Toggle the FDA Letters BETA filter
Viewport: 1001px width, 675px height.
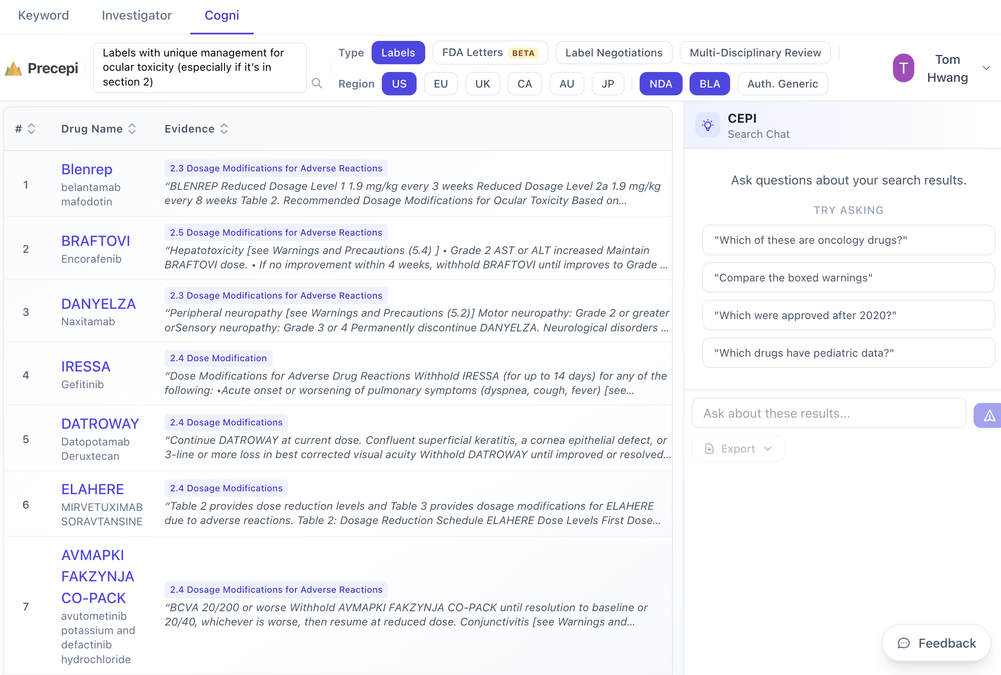pos(490,52)
